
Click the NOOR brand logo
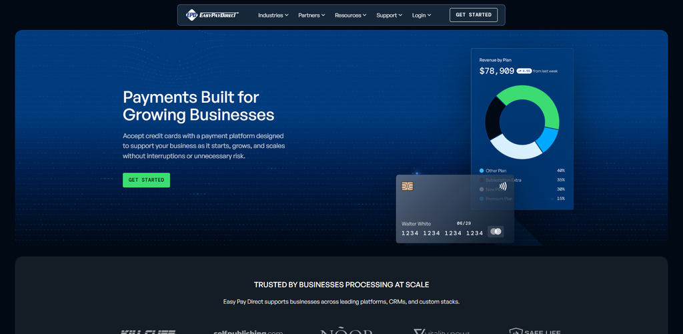346,331
